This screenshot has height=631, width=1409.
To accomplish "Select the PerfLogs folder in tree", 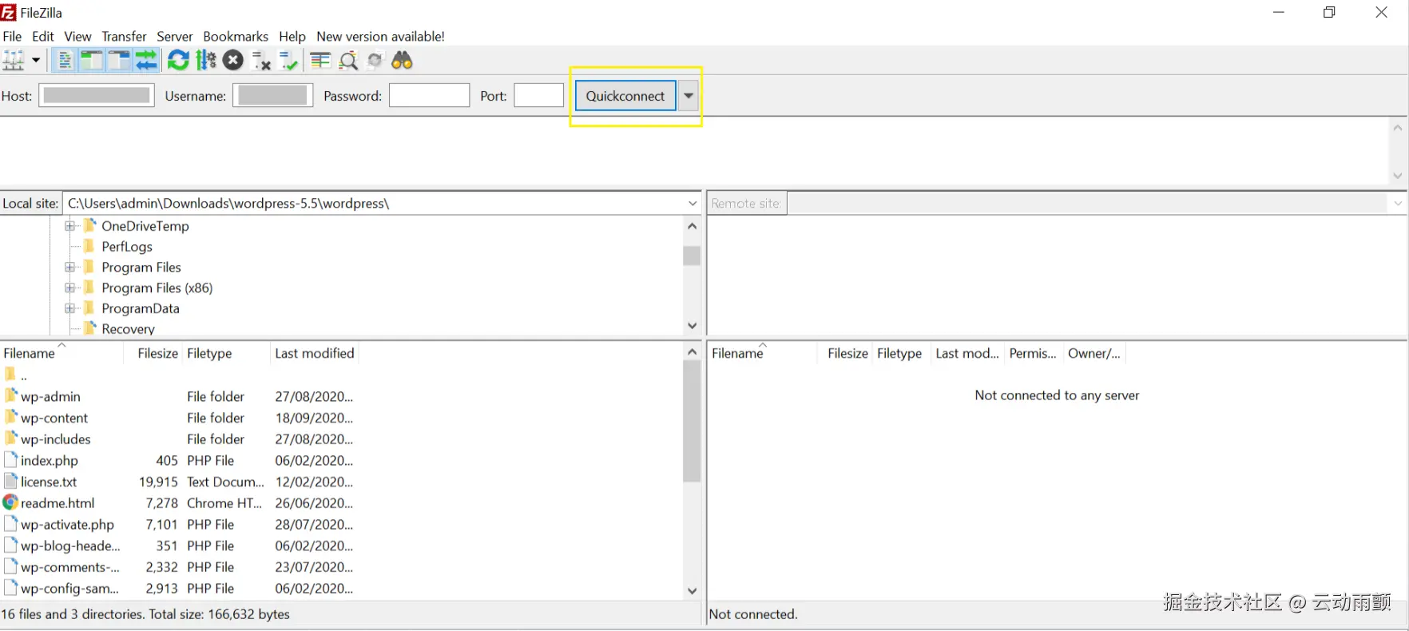I will click(127, 247).
